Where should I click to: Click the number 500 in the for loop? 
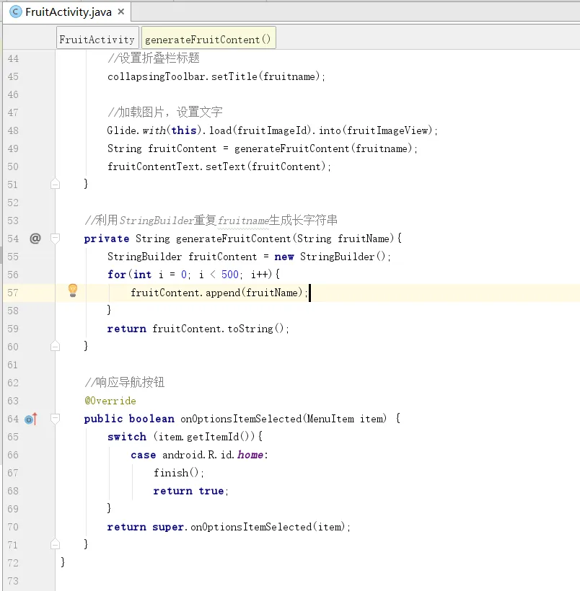[x=230, y=275]
